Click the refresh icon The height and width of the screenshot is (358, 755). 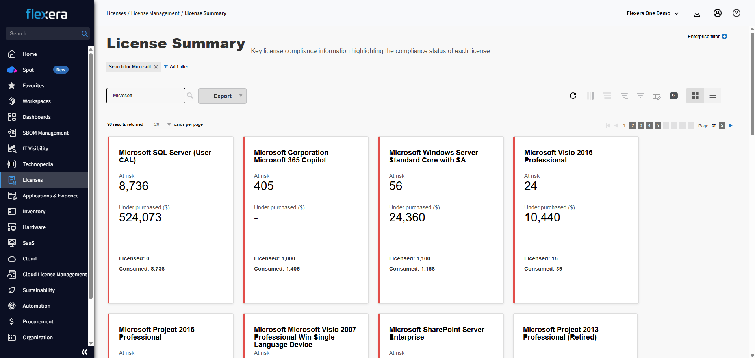(573, 96)
